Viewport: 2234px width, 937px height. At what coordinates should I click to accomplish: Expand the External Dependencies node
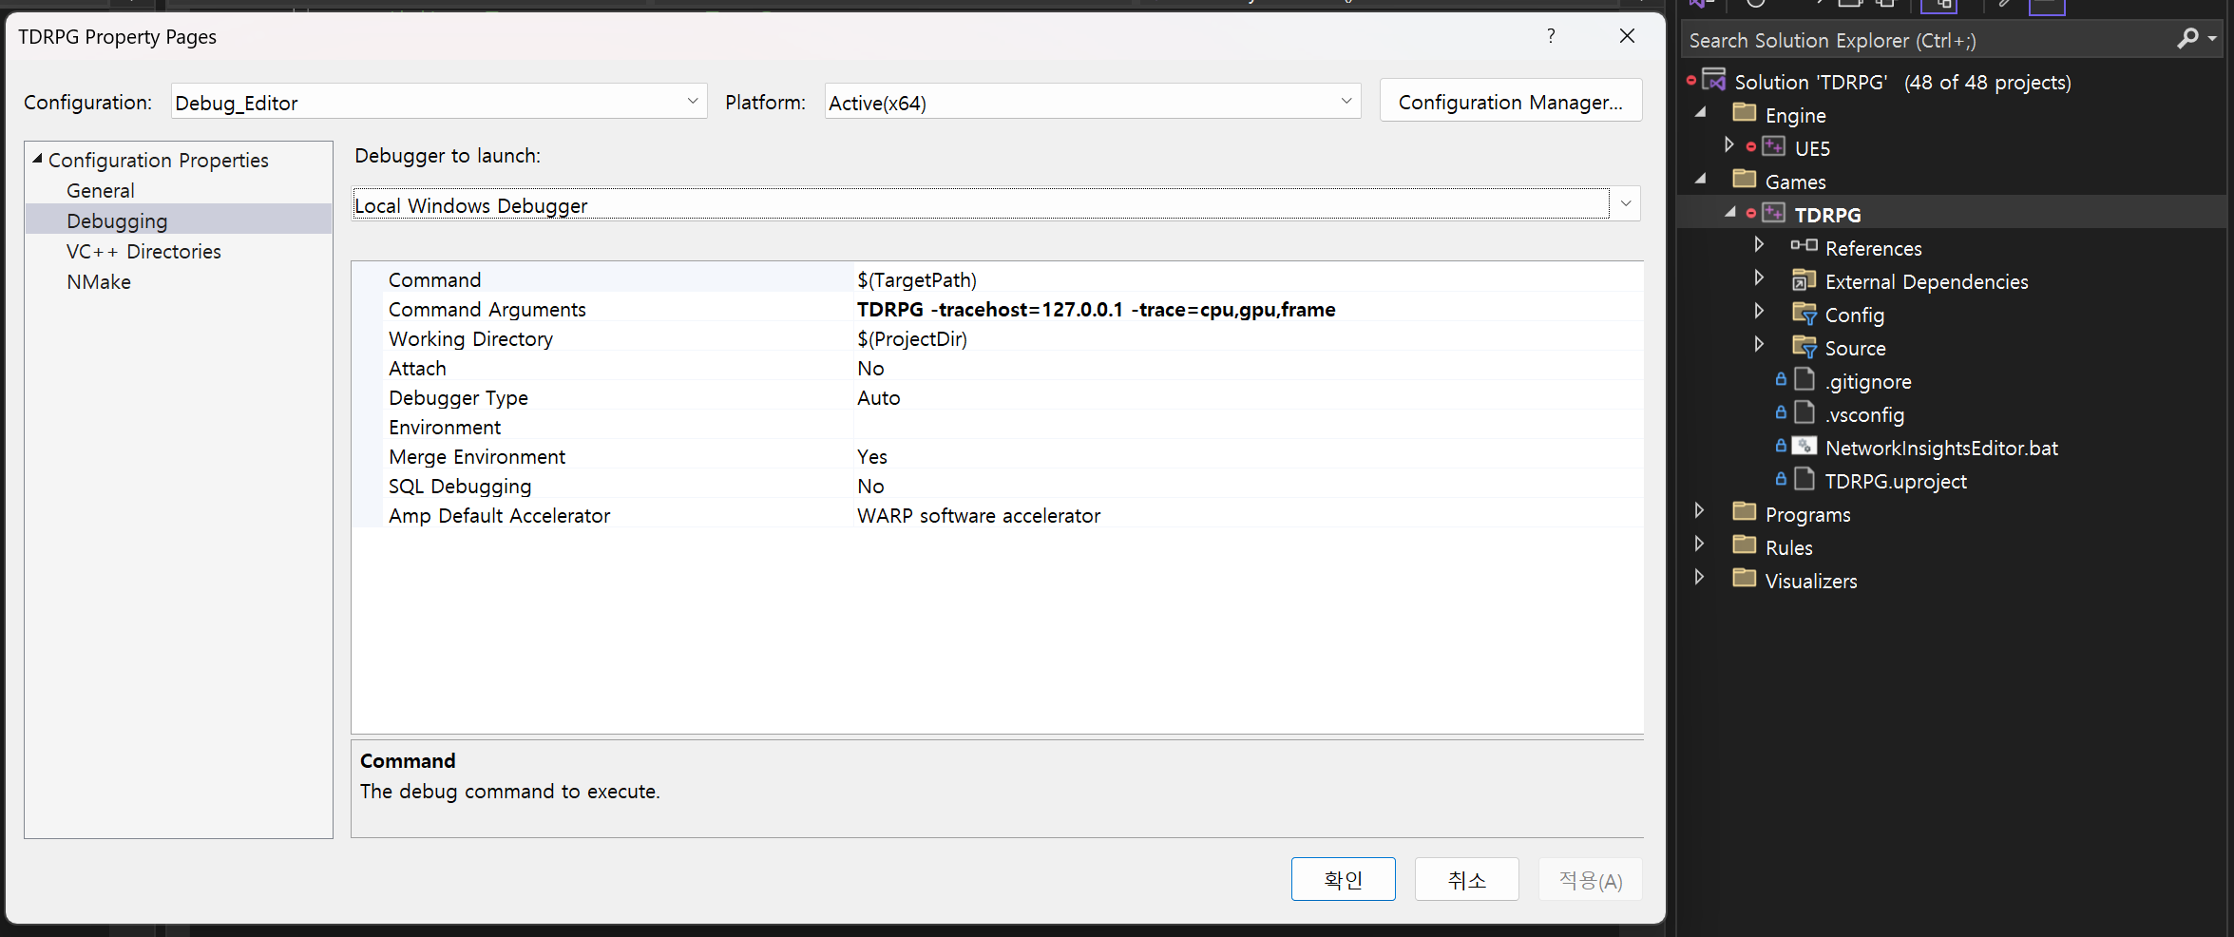point(1759,278)
